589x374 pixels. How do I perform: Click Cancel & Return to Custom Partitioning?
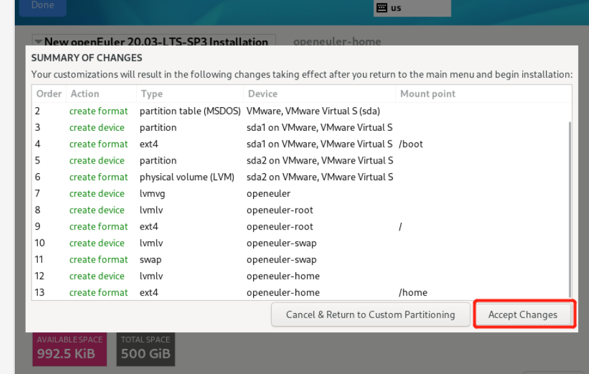pyautogui.click(x=371, y=314)
